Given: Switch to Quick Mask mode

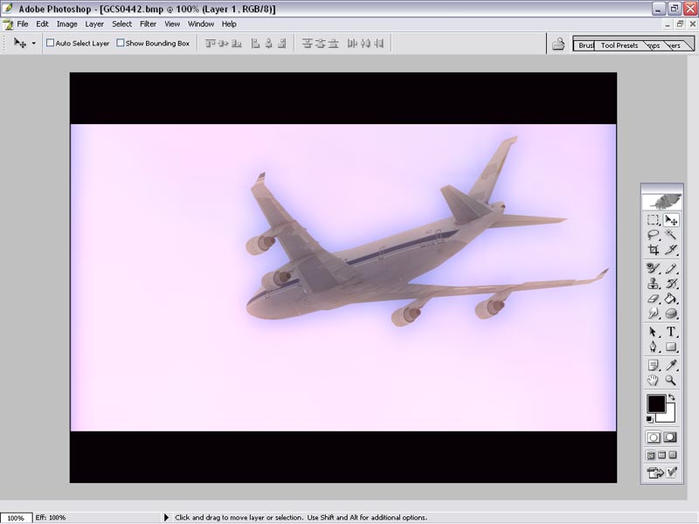Looking at the screenshot, I should tap(670, 438).
